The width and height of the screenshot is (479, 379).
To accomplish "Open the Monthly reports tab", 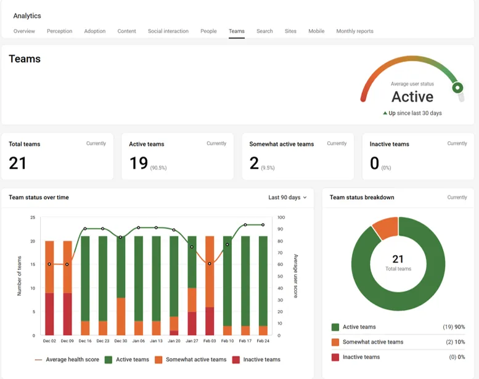I will pos(354,31).
